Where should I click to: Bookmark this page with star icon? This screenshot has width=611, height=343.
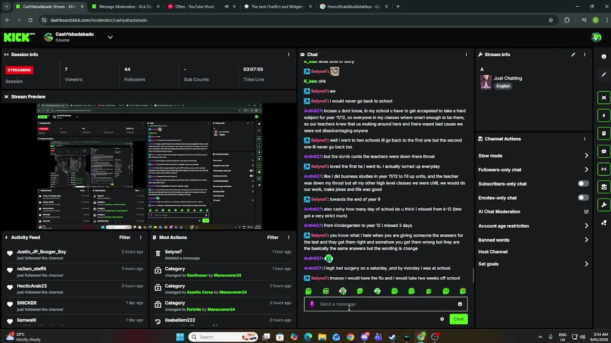pyautogui.click(x=551, y=20)
